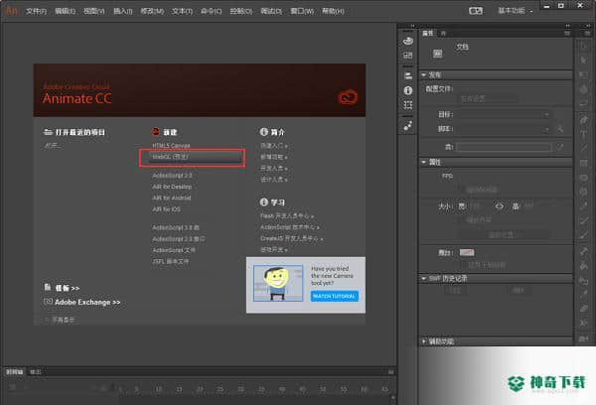The height and width of the screenshot is (405, 596).
Task: Open the 编辑(E) menu
Action: point(65,11)
